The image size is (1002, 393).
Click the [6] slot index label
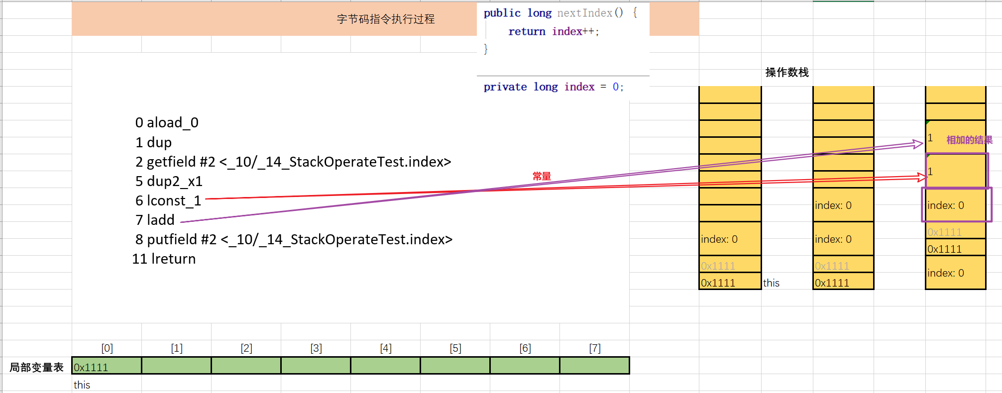[x=525, y=348]
